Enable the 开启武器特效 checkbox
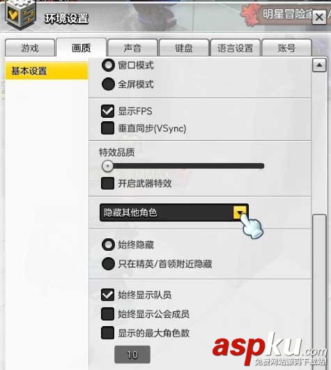 click(107, 183)
